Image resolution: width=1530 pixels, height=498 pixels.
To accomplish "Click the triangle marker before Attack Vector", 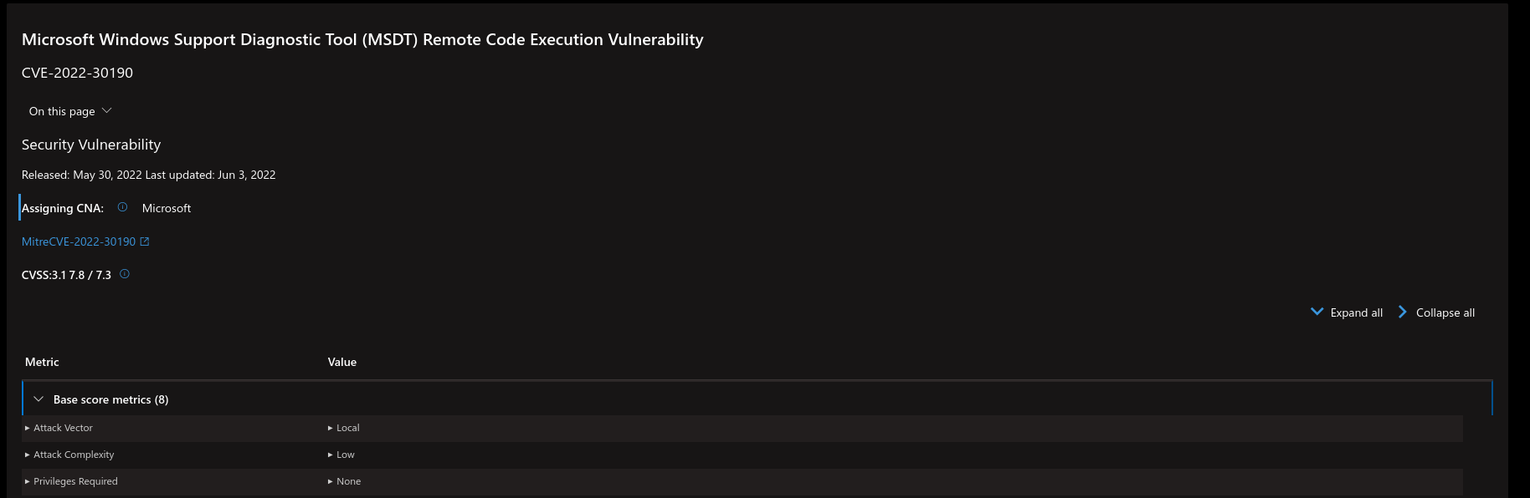I will tap(28, 428).
